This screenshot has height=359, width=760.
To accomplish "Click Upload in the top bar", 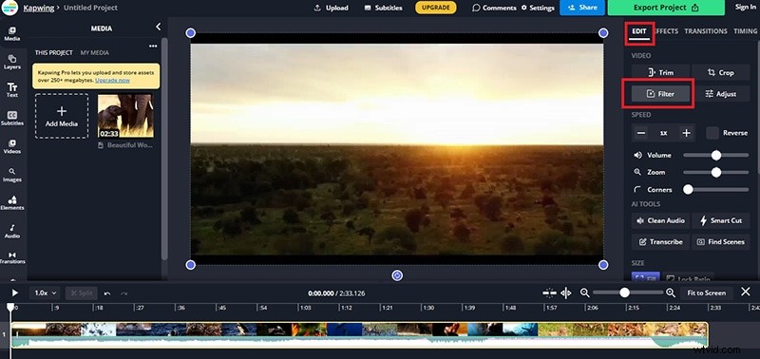I will click(x=331, y=8).
